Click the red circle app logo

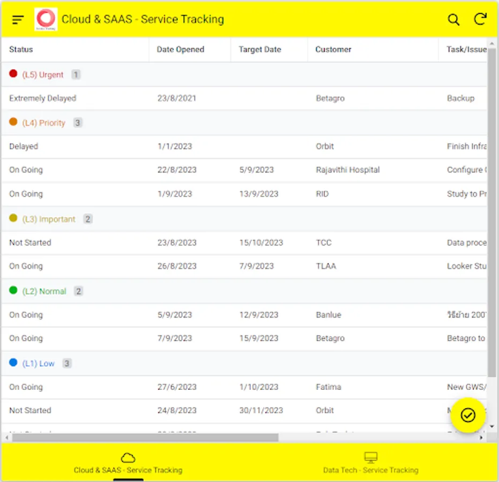[46, 19]
